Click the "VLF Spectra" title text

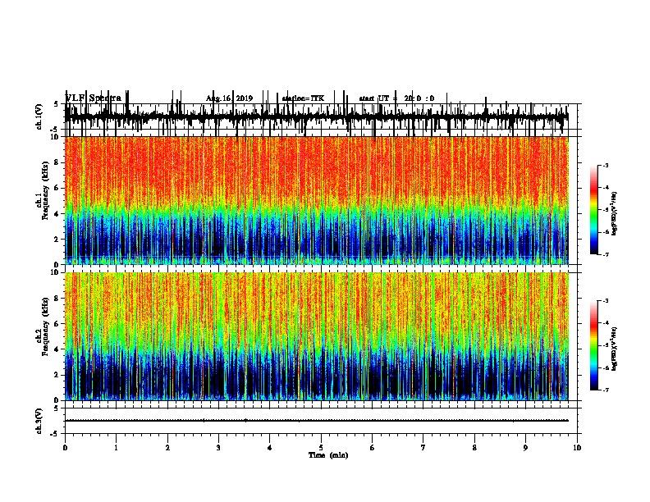(x=94, y=98)
